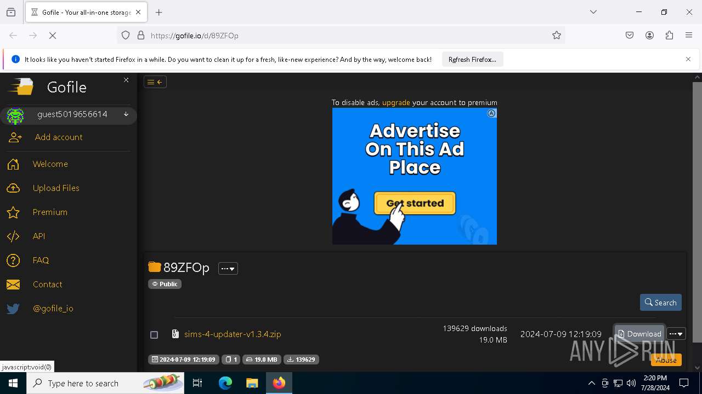702x394 pixels.
Task: Click the 89ZFOp folder icon
Action: pos(155,267)
